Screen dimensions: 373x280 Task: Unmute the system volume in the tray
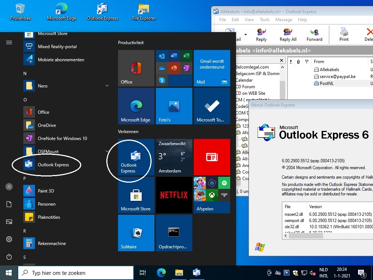pos(313,272)
